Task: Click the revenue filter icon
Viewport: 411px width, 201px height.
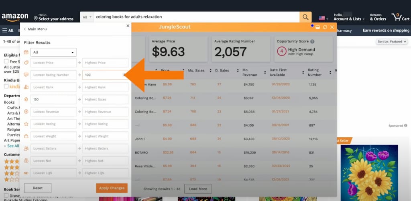Action: point(26,111)
